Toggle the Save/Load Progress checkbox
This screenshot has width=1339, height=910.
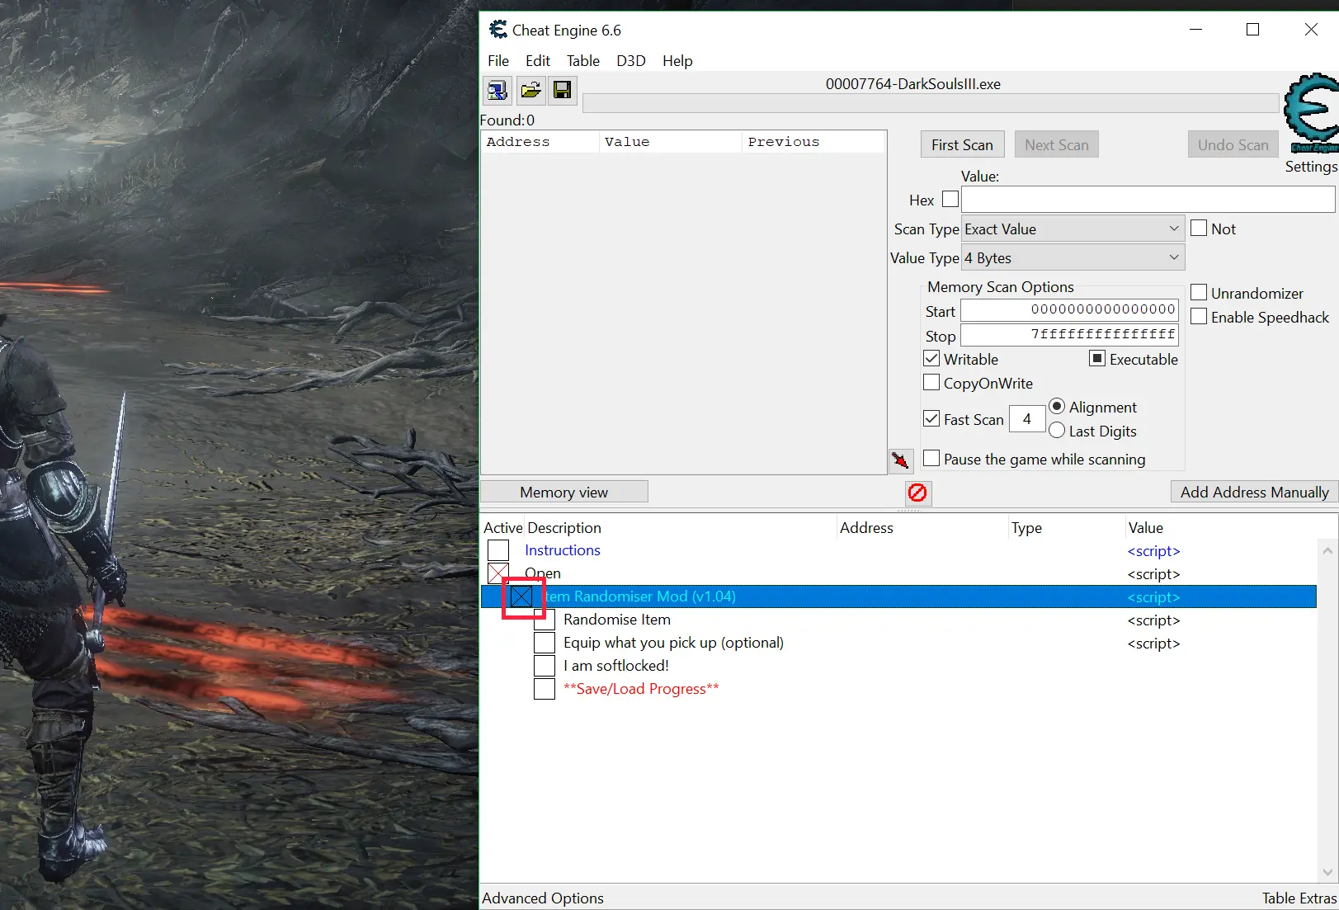[x=545, y=688]
